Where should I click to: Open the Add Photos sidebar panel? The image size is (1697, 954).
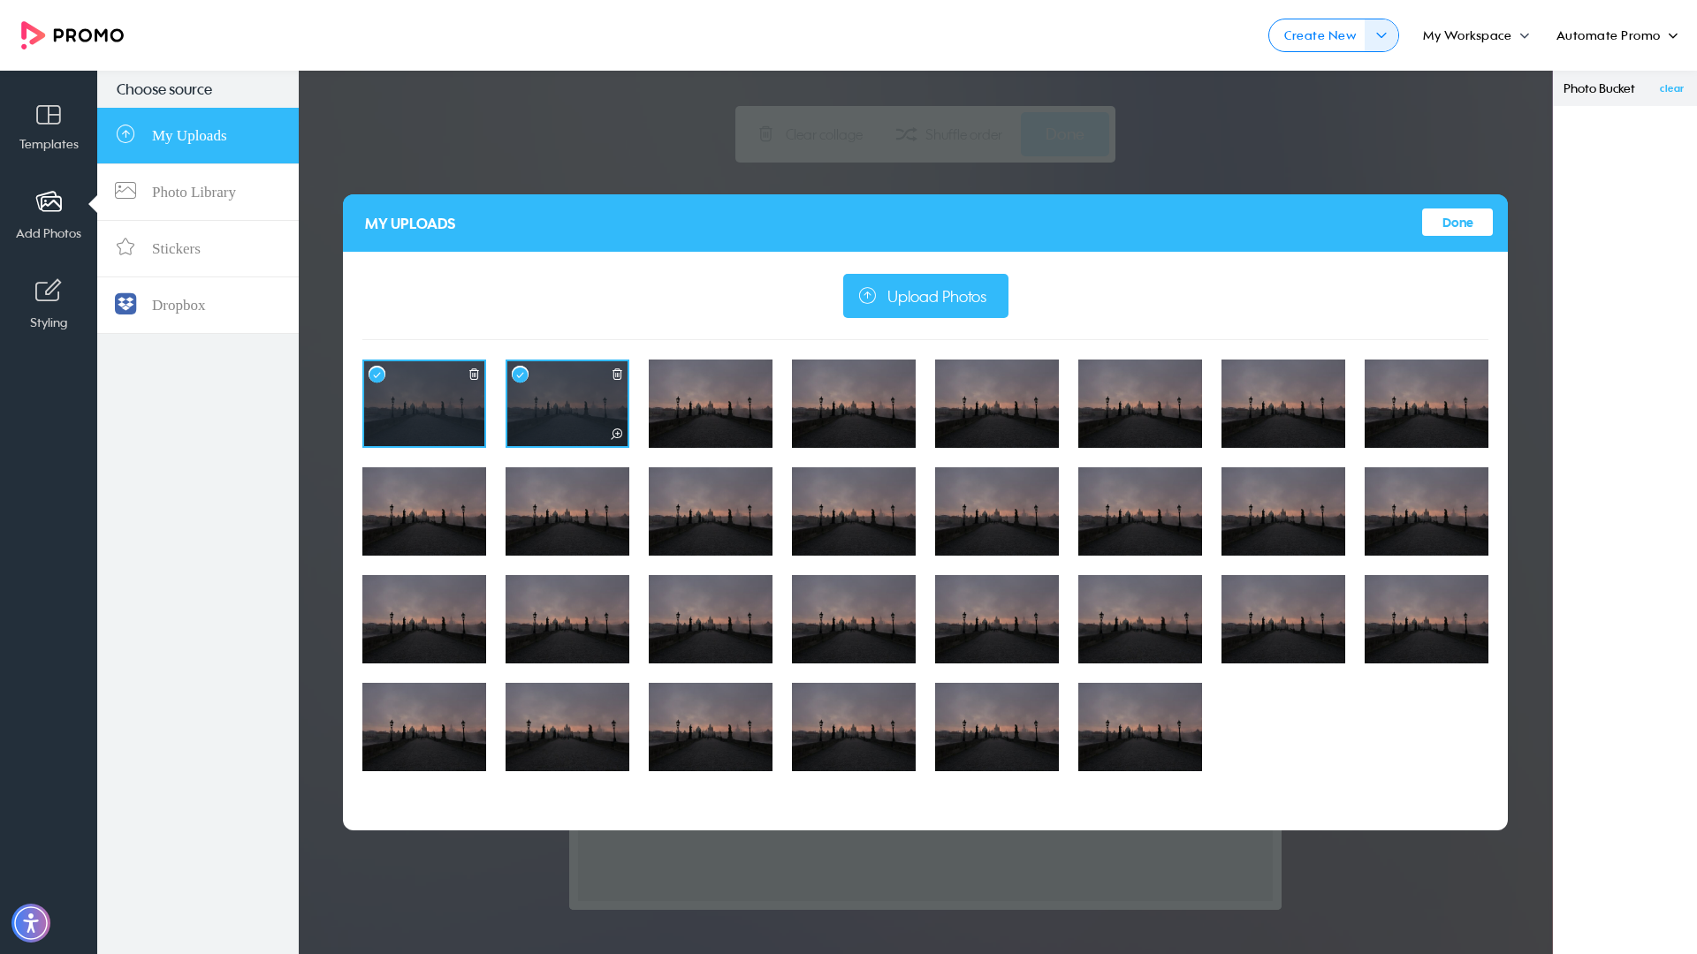49,215
